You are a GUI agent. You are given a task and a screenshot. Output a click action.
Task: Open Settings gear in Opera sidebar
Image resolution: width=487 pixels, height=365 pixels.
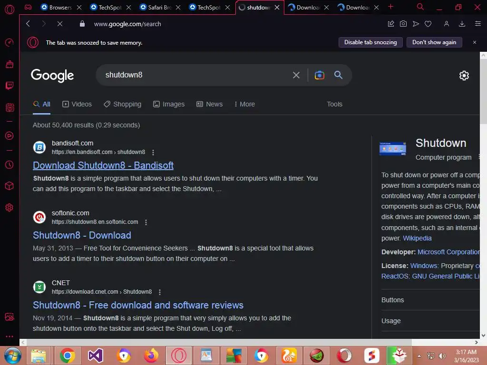(x=10, y=207)
